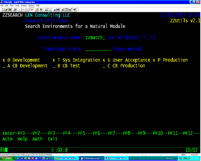
Task: Click the ZZSEARCH program name text
Action: point(13,15)
